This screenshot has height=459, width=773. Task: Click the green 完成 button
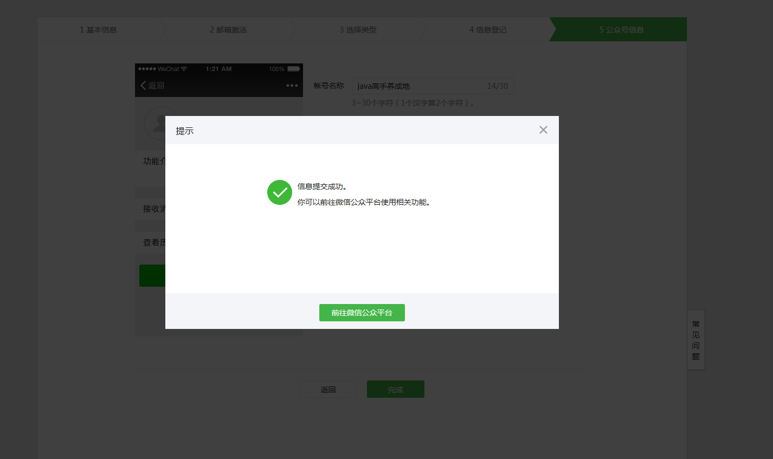click(x=396, y=389)
